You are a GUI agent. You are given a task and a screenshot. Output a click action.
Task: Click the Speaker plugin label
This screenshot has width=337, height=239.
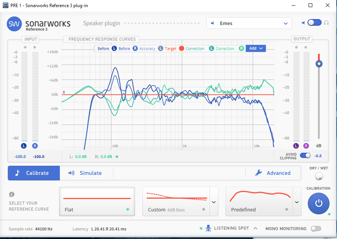pyautogui.click(x=102, y=23)
